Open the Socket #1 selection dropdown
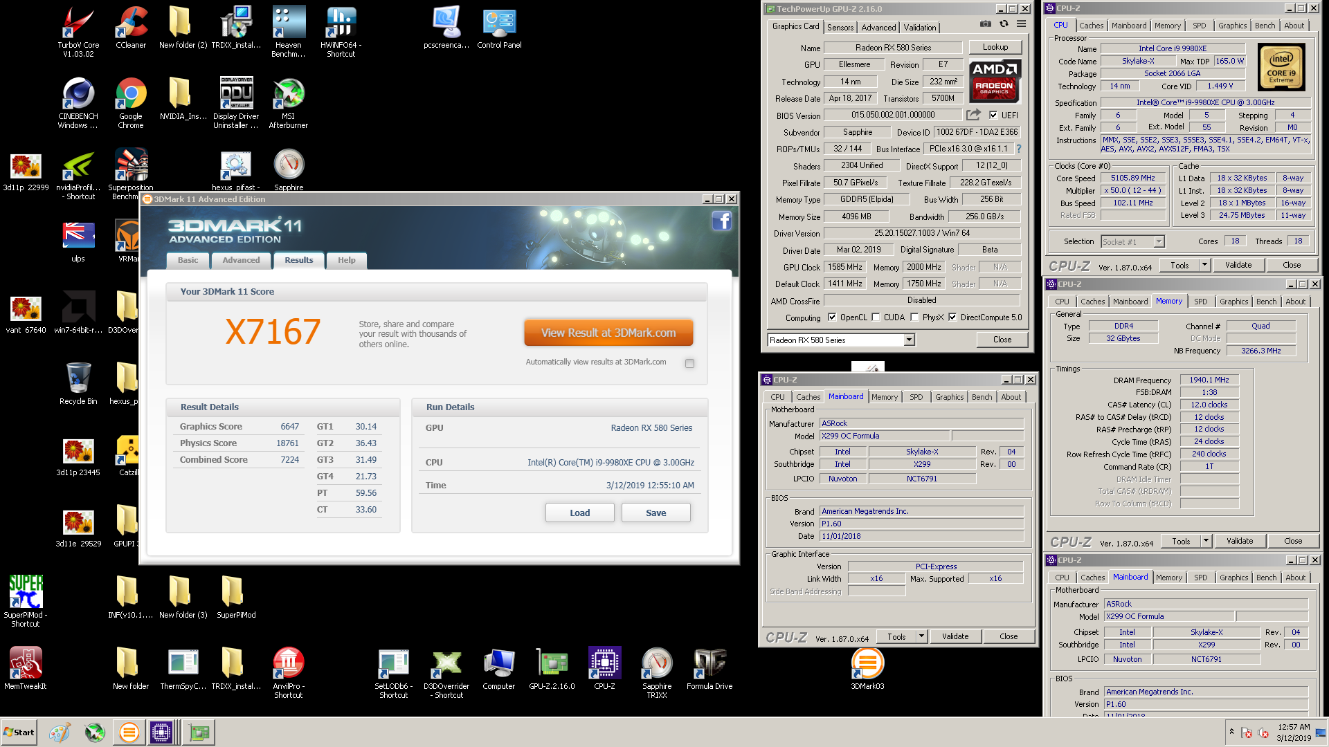The image size is (1329, 747). pyautogui.click(x=1159, y=241)
